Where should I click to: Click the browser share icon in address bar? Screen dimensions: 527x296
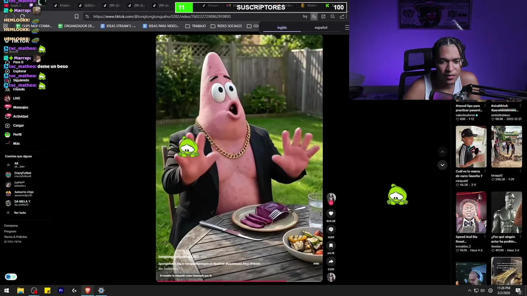click(x=342, y=16)
